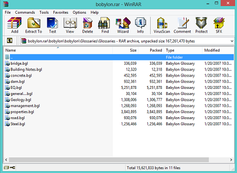
Task: Click the WinRAR title bar books icon
Action: pos(6,4)
